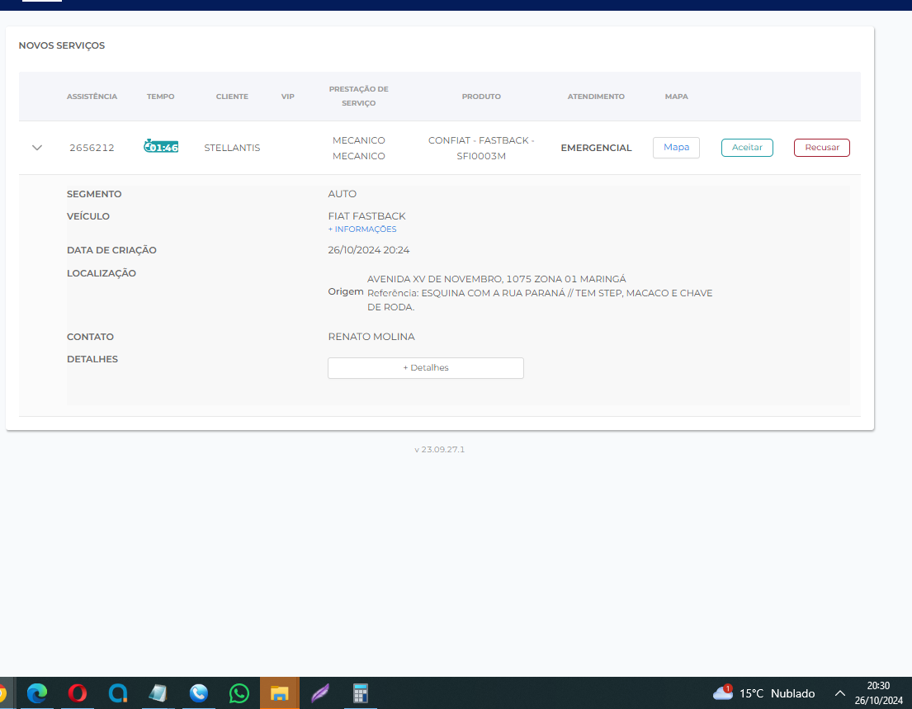Accept the service with Aceitar button
The height and width of the screenshot is (709, 912).
747,148
